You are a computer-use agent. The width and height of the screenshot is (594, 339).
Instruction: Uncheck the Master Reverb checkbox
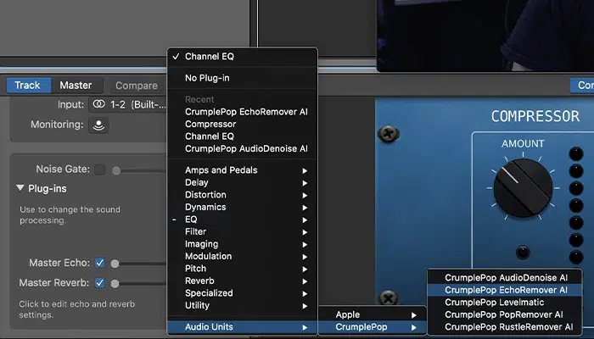point(100,283)
